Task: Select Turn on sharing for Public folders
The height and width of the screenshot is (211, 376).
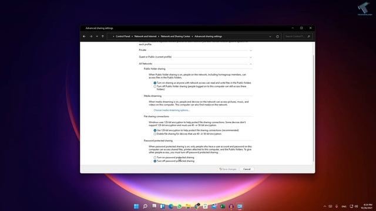Action: [155, 83]
